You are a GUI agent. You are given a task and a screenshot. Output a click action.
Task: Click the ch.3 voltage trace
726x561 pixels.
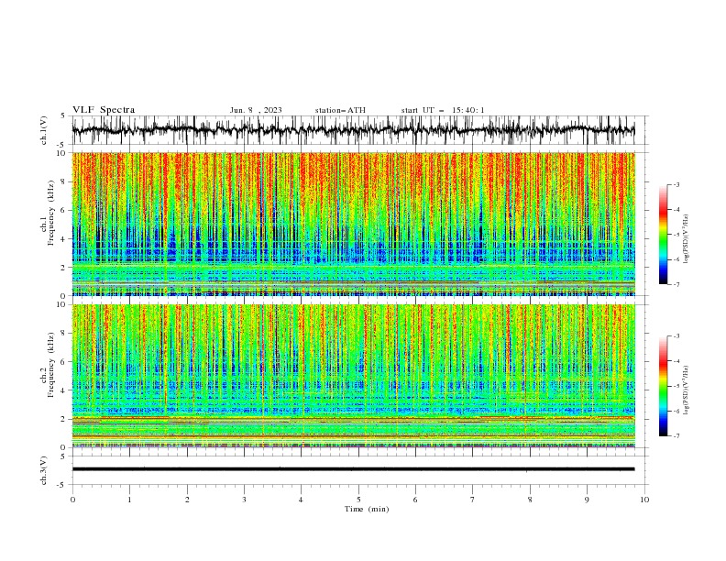click(x=353, y=469)
